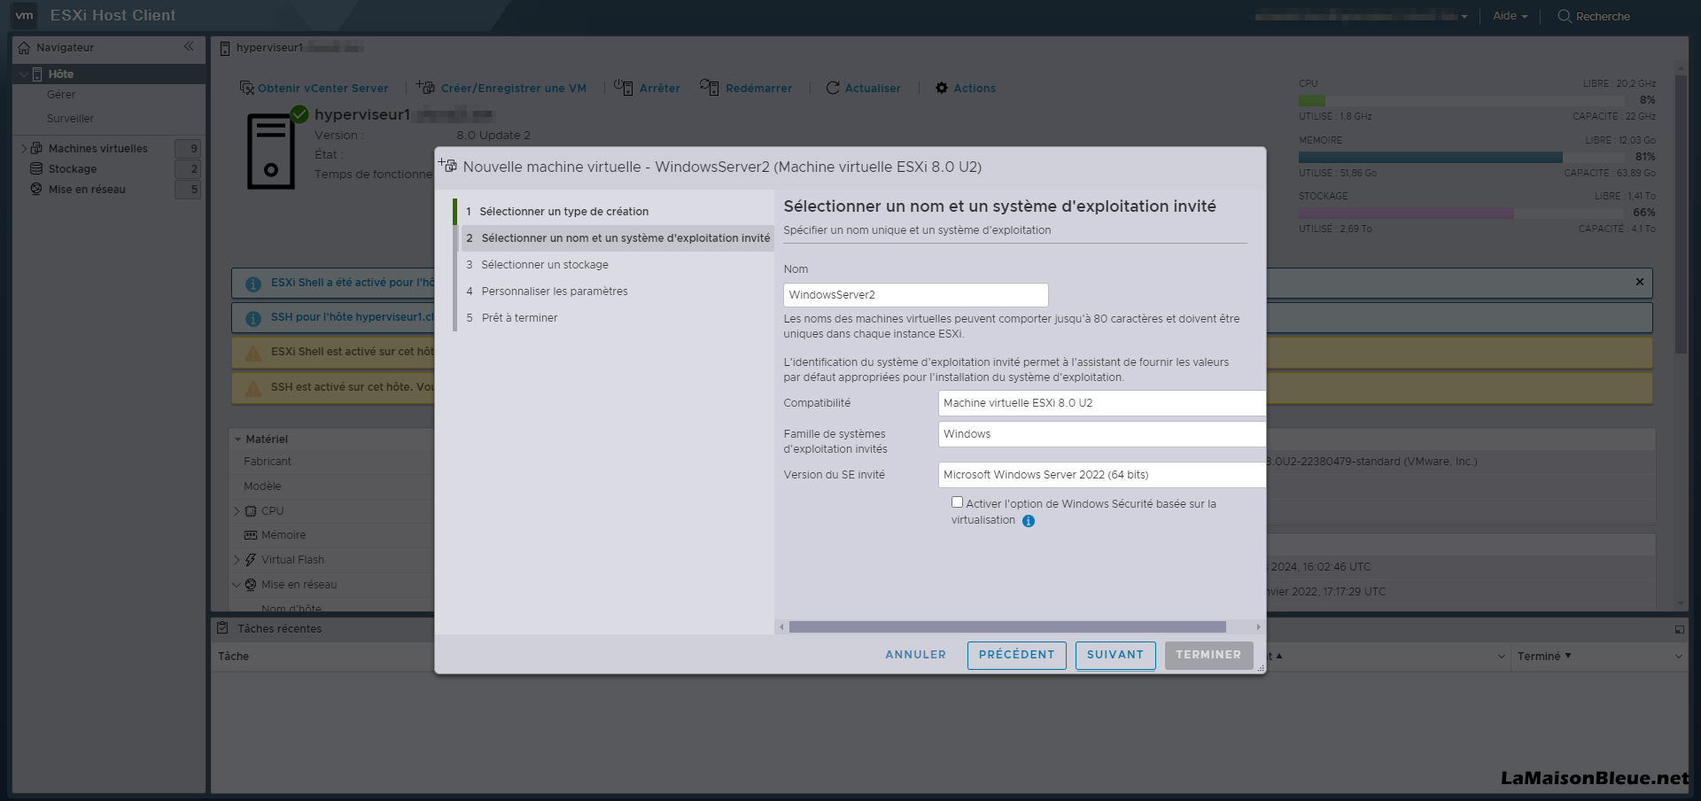Expand the CPU hardware row

(237, 511)
